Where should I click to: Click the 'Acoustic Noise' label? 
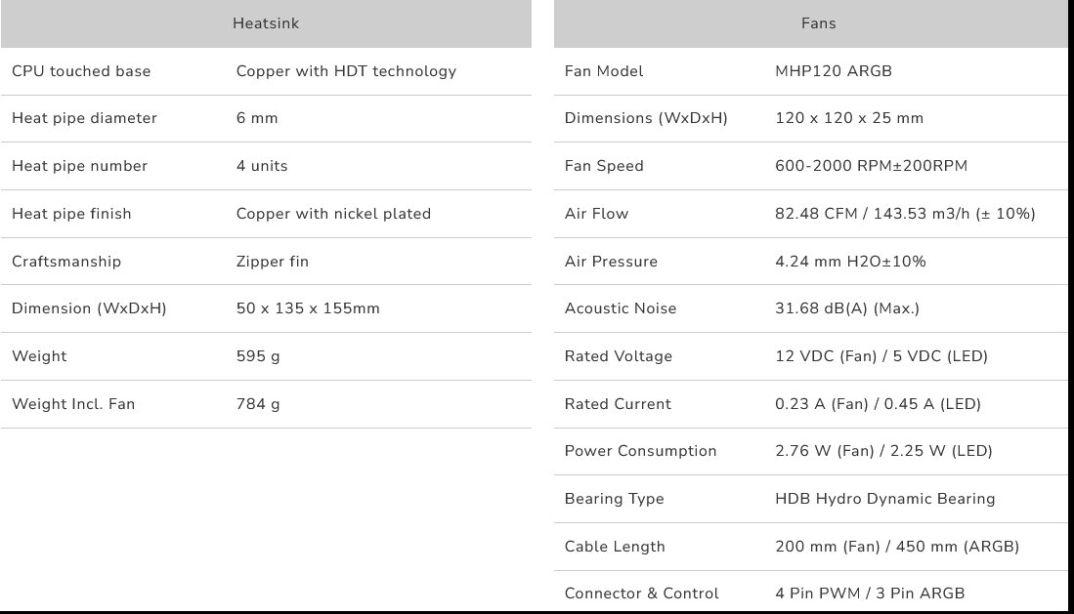pyautogui.click(x=621, y=308)
